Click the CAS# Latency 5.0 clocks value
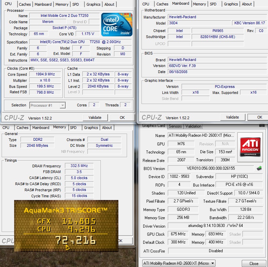 pyautogui.click(x=79, y=178)
